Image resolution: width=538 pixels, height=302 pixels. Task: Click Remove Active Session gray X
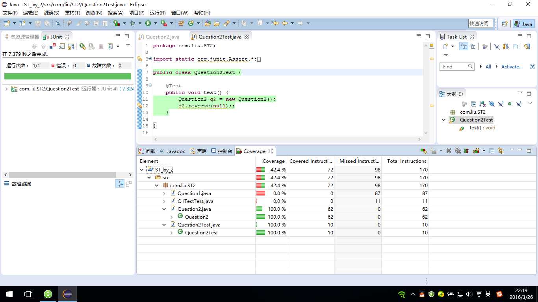tap(449, 151)
